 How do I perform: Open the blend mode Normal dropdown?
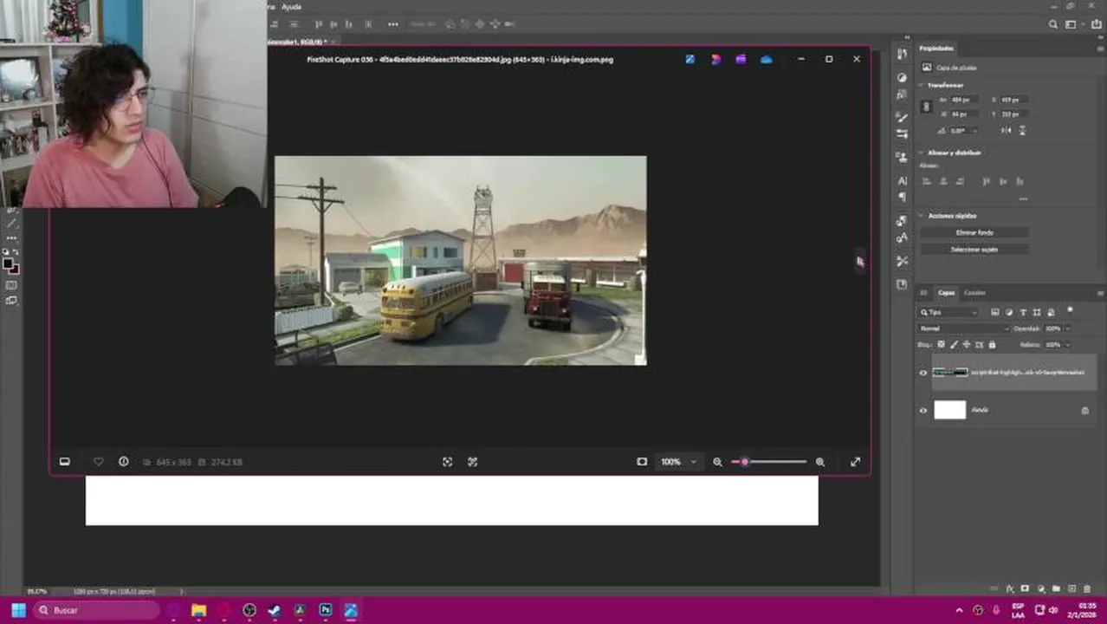[963, 328]
